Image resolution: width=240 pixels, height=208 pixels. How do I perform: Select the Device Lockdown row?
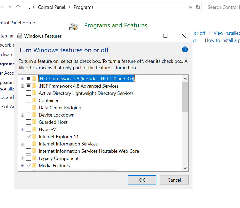[57, 115]
